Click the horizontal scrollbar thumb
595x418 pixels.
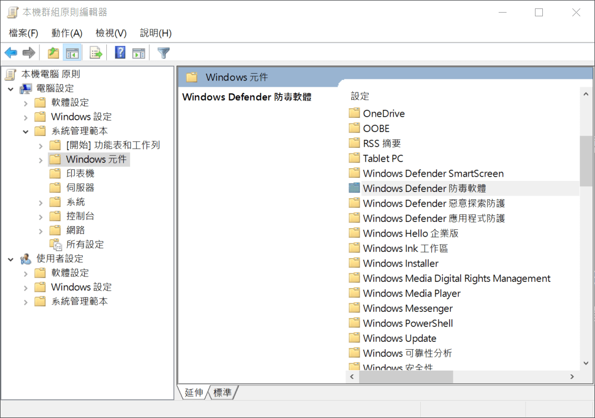406,376
